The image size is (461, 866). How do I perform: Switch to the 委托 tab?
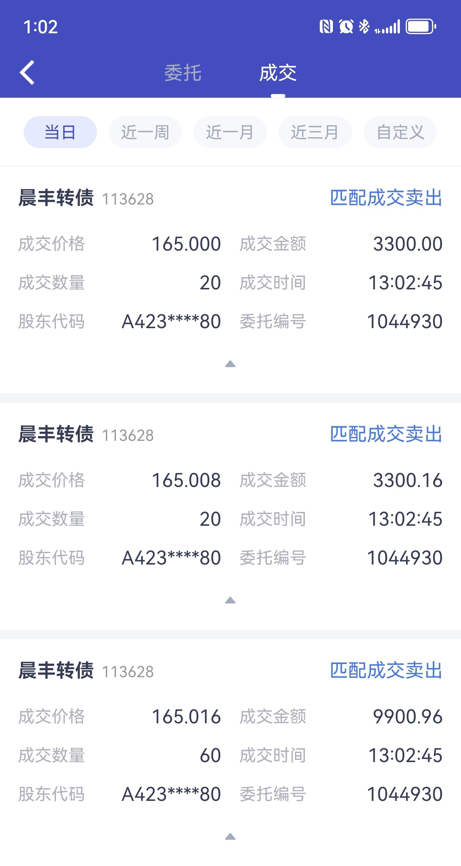pos(183,73)
